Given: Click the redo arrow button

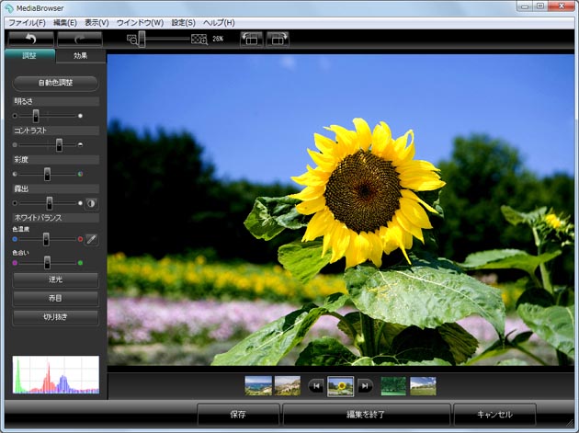Looking at the screenshot, I should 79,39.
